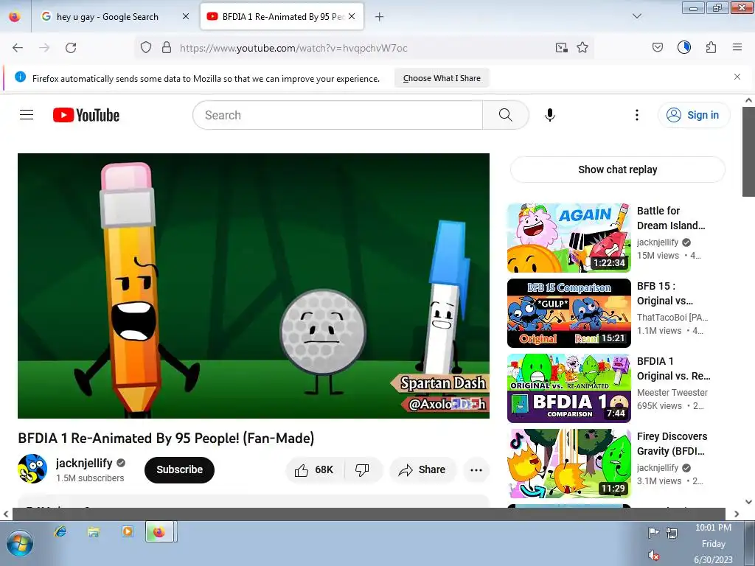
Task: Subscribe to jacknjellify
Action: (x=179, y=469)
